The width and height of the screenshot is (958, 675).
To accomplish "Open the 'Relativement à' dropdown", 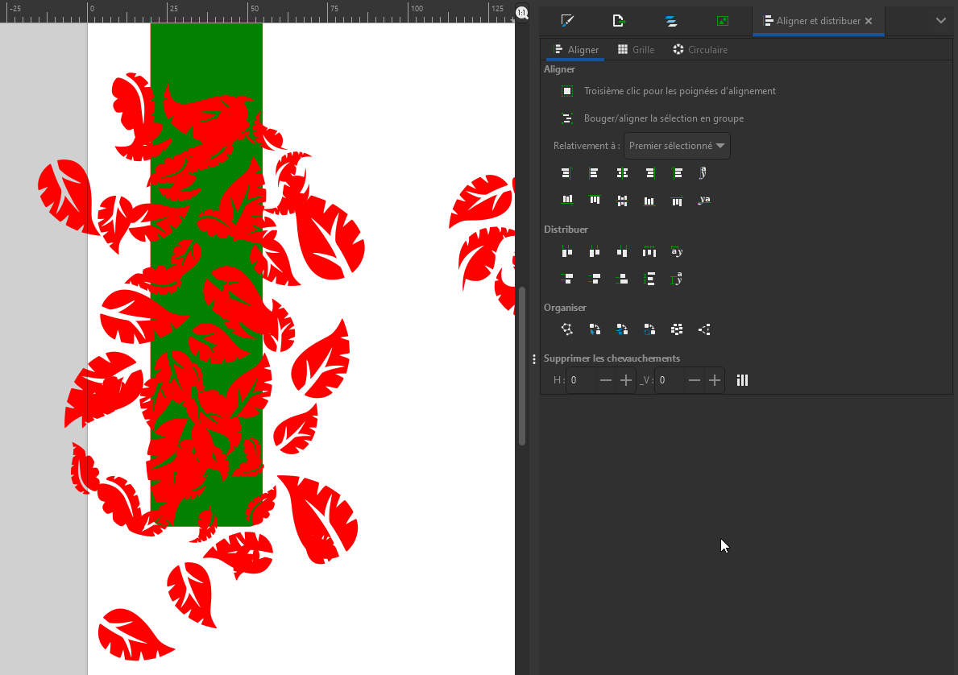I will (677, 146).
